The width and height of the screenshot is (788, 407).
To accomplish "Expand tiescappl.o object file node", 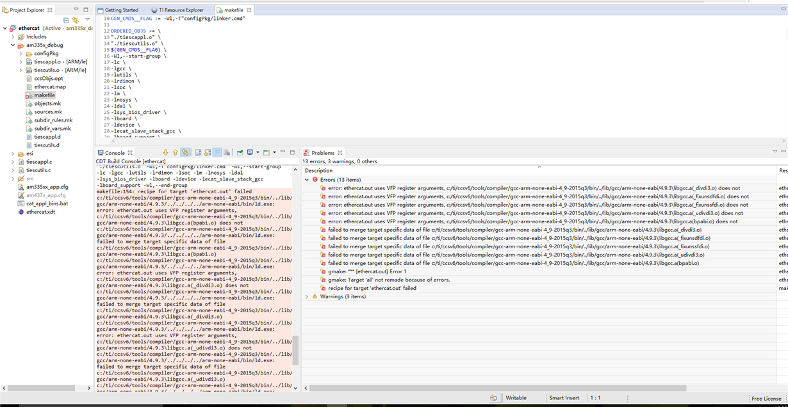I will coord(21,61).
